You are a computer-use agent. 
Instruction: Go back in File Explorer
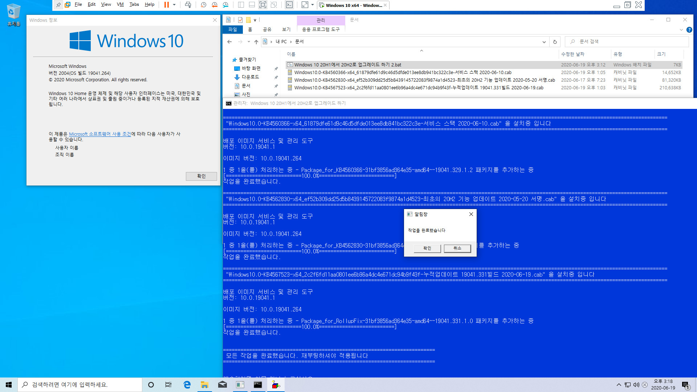click(x=229, y=42)
